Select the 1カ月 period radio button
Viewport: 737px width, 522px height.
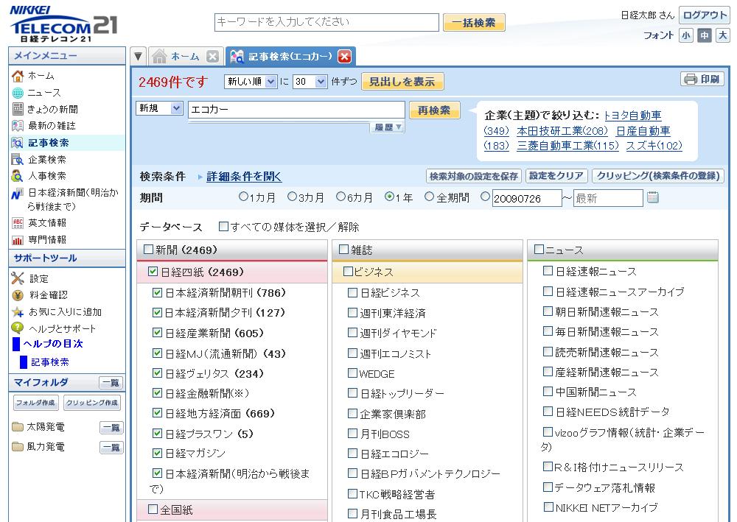(243, 197)
